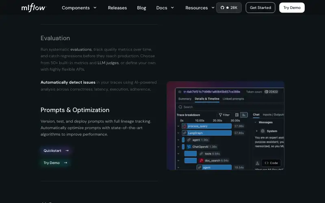Viewport: 325px width, 203px height.
Task: Click the Code button
Action: tap(271, 163)
